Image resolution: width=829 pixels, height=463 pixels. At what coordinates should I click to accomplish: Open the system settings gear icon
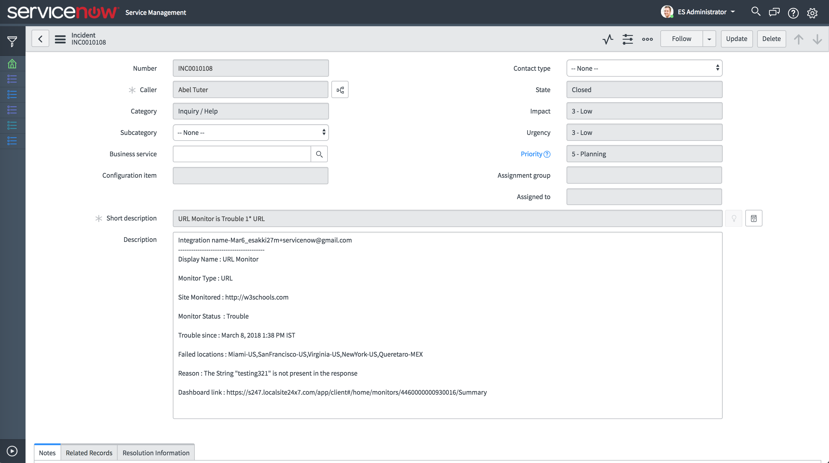tap(812, 13)
